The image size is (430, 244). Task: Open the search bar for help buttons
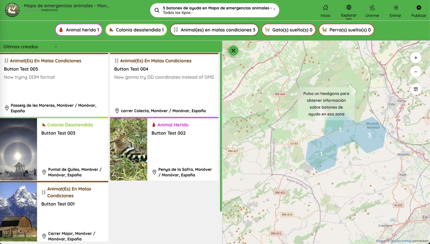[214, 10]
